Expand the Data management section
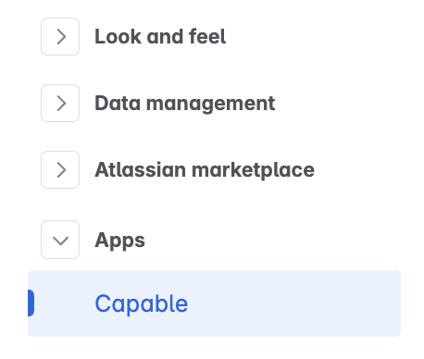 point(60,104)
